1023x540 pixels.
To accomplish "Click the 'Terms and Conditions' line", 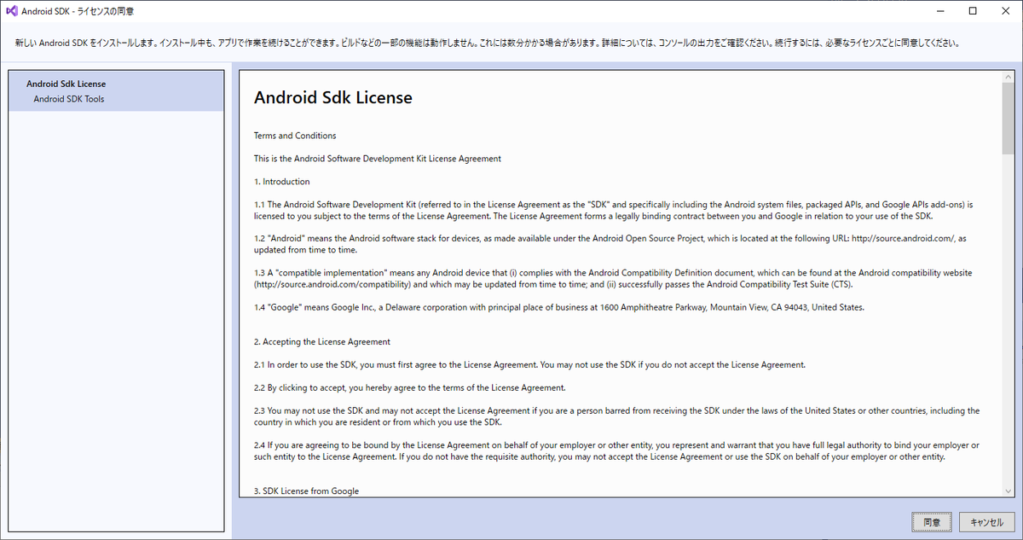I will tap(295, 136).
